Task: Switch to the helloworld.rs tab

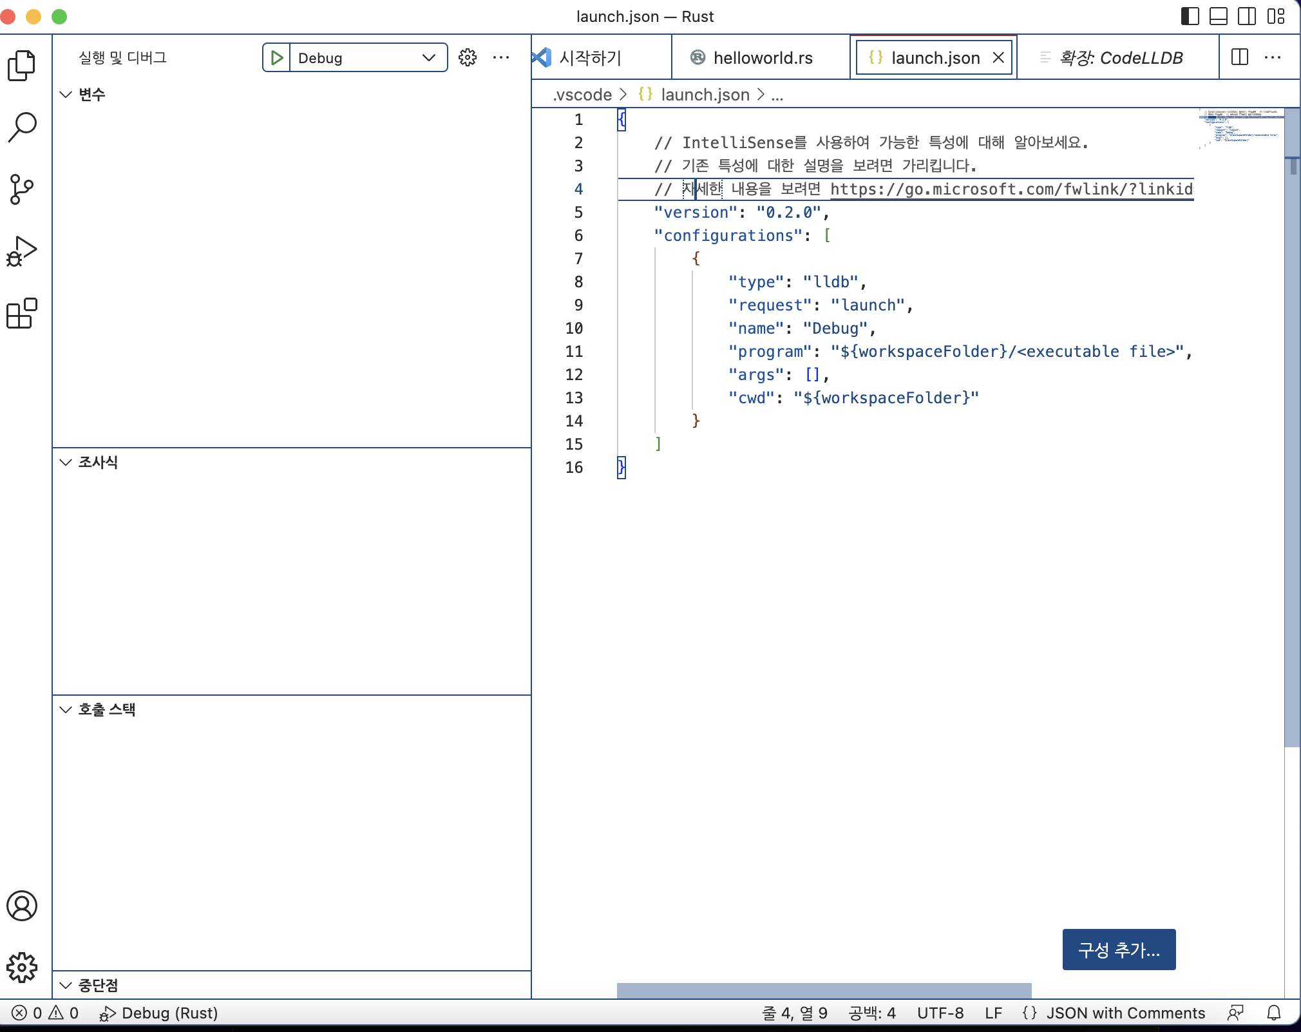Action: [762, 58]
